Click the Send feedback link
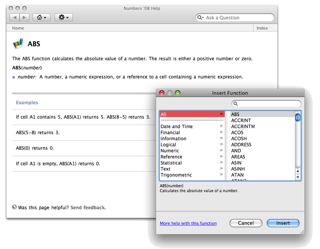This screenshot has width=320, height=249. point(88,207)
